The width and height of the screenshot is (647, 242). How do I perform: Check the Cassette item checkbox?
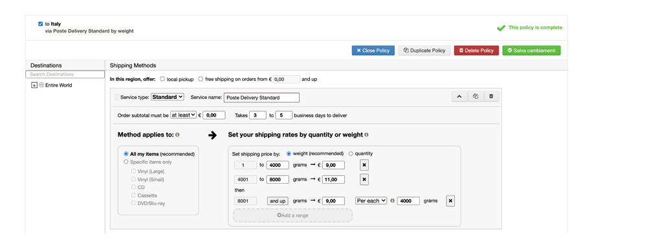tap(133, 195)
